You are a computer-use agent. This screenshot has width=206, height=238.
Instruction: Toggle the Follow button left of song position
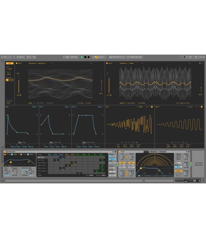(x=65, y=57)
